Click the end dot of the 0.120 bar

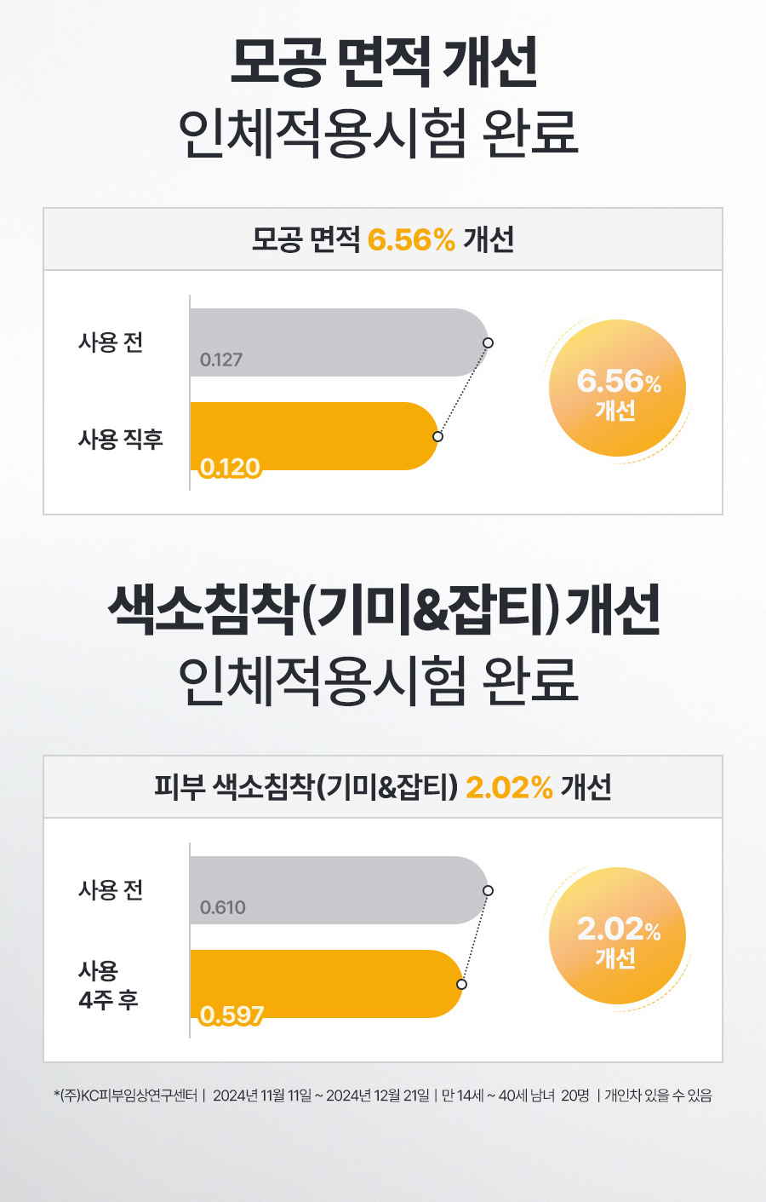click(437, 436)
